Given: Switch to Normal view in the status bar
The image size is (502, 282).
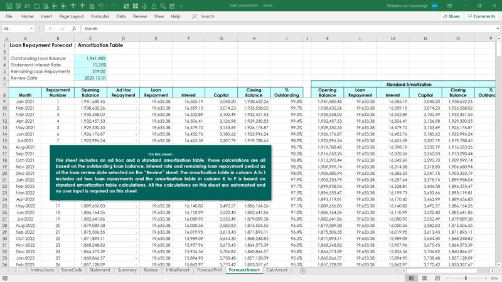Looking at the screenshot, I should click(412, 278).
